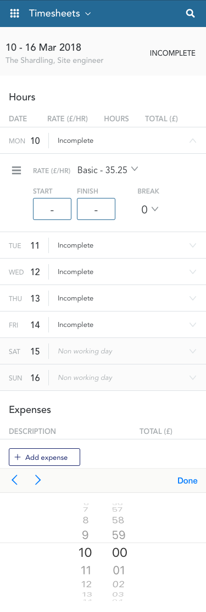The image size is (206, 612).
Task: Tap Done on the time picker
Action: [187, 480]
